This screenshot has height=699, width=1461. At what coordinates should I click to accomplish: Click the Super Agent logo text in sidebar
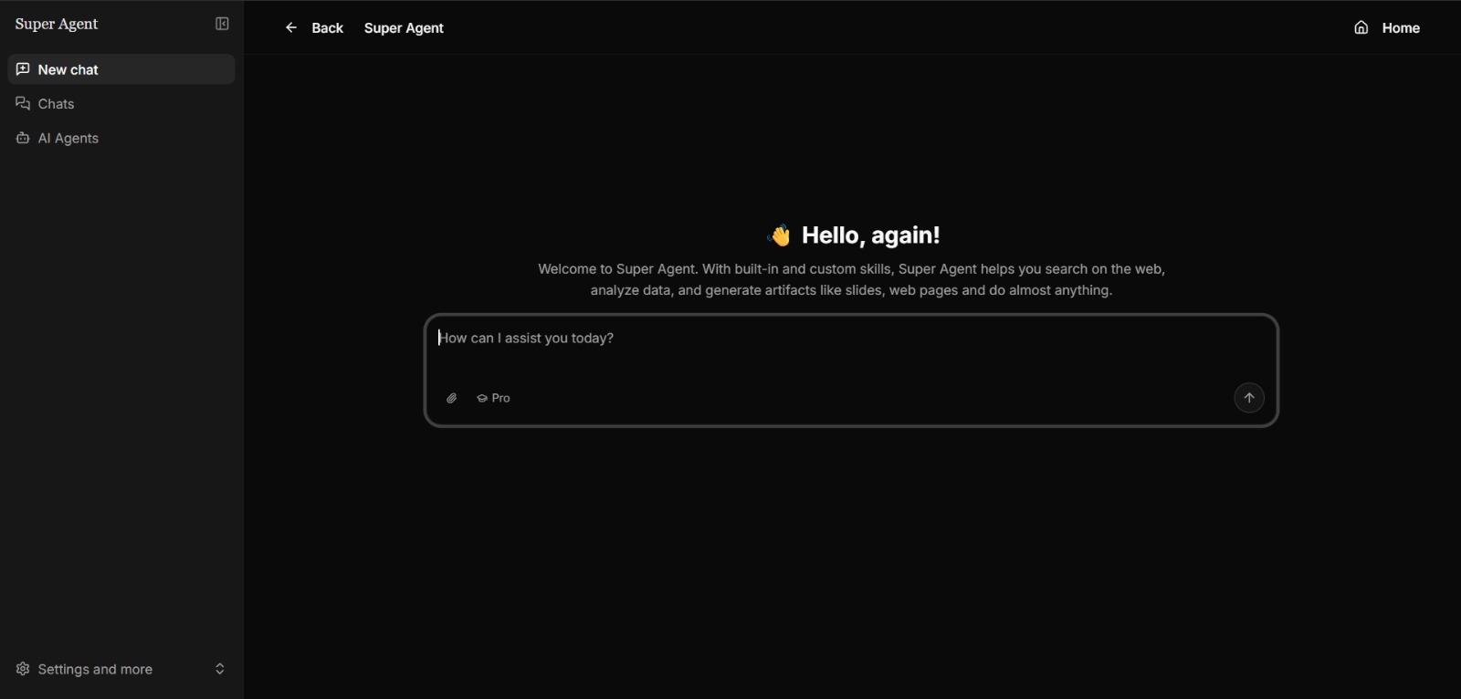(x=57, y=25)
